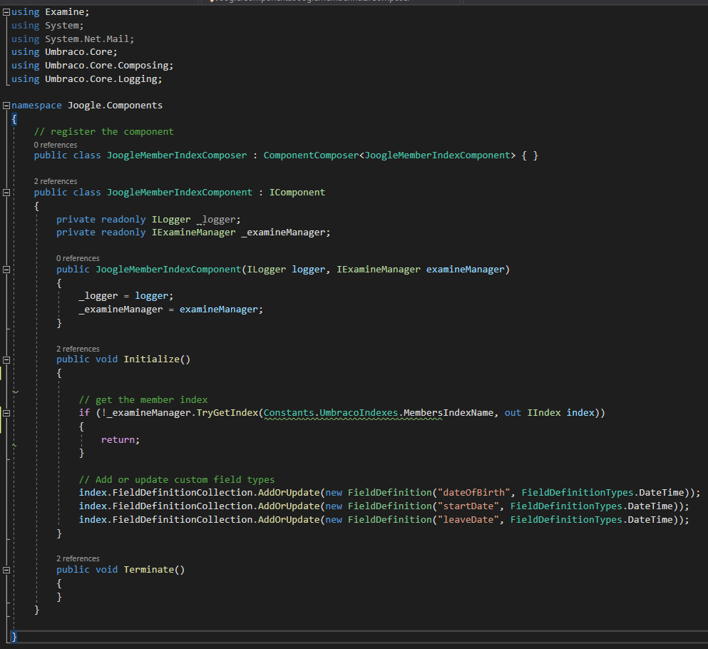This screenshot has height=649, width=708.
Task: Collapse the Joogle.Components namespace block
Action: click(x=6, y=106)
